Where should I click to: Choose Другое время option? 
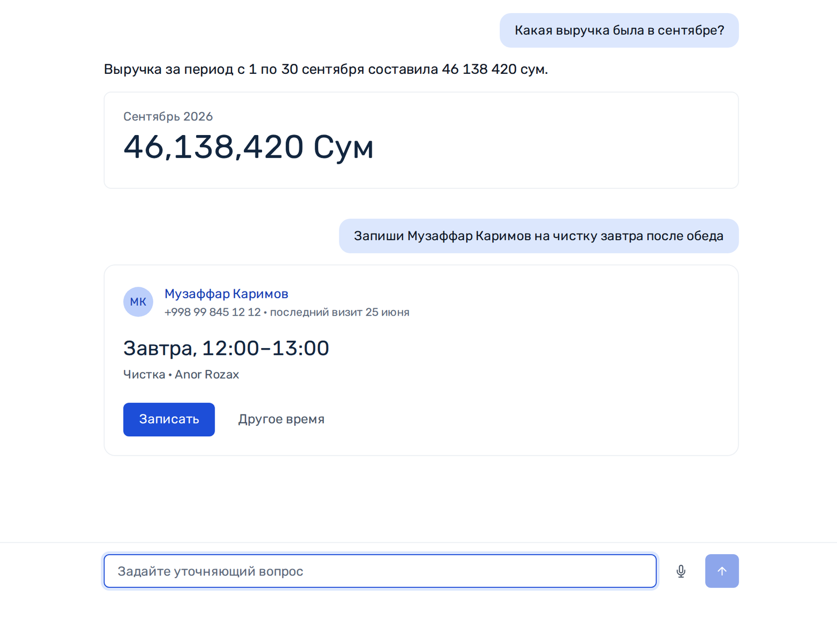click(x=281, y=419)
